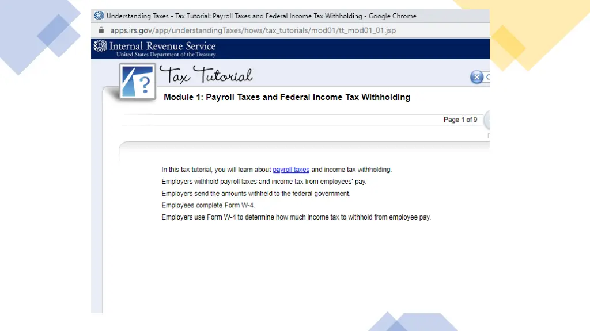The width and height of the screenshot is (590, 331).
Task: Click the Internal Revenue Service header text
Action: click(x=162, y=46)
